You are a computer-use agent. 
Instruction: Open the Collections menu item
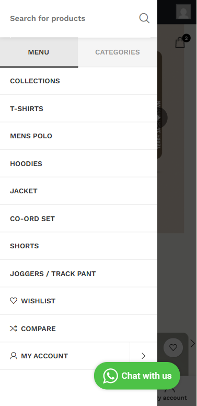coord(78,81)
